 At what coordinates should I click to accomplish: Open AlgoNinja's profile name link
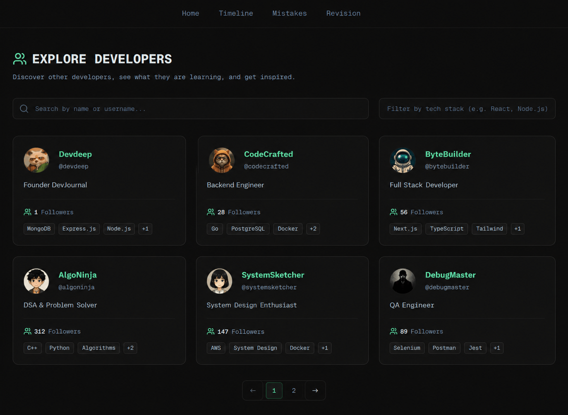coord(77,275)
